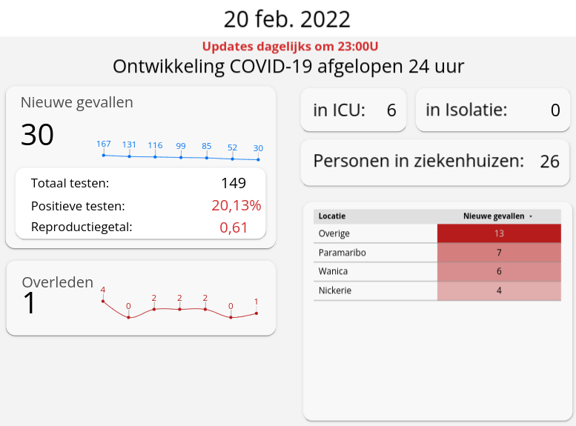Viewport: 576px width, 426px height.
Task: Click the Locatie column header
Action: (332, 216)
